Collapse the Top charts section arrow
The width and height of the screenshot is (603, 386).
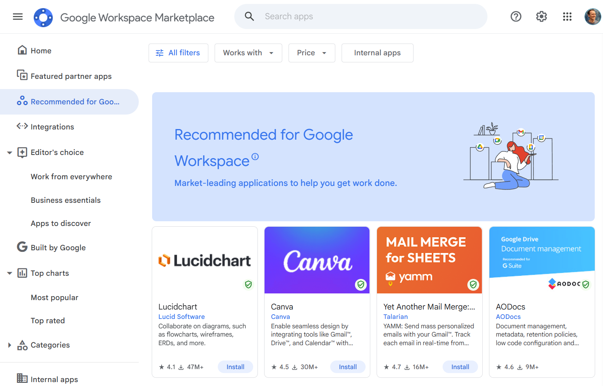[x=9, y=273]
